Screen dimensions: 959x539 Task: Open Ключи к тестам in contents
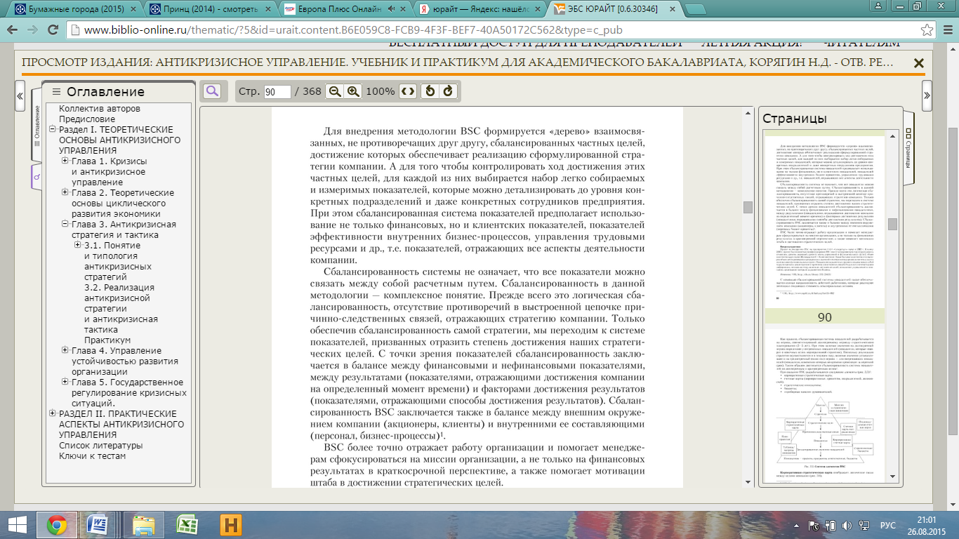(x=93, y=456)
